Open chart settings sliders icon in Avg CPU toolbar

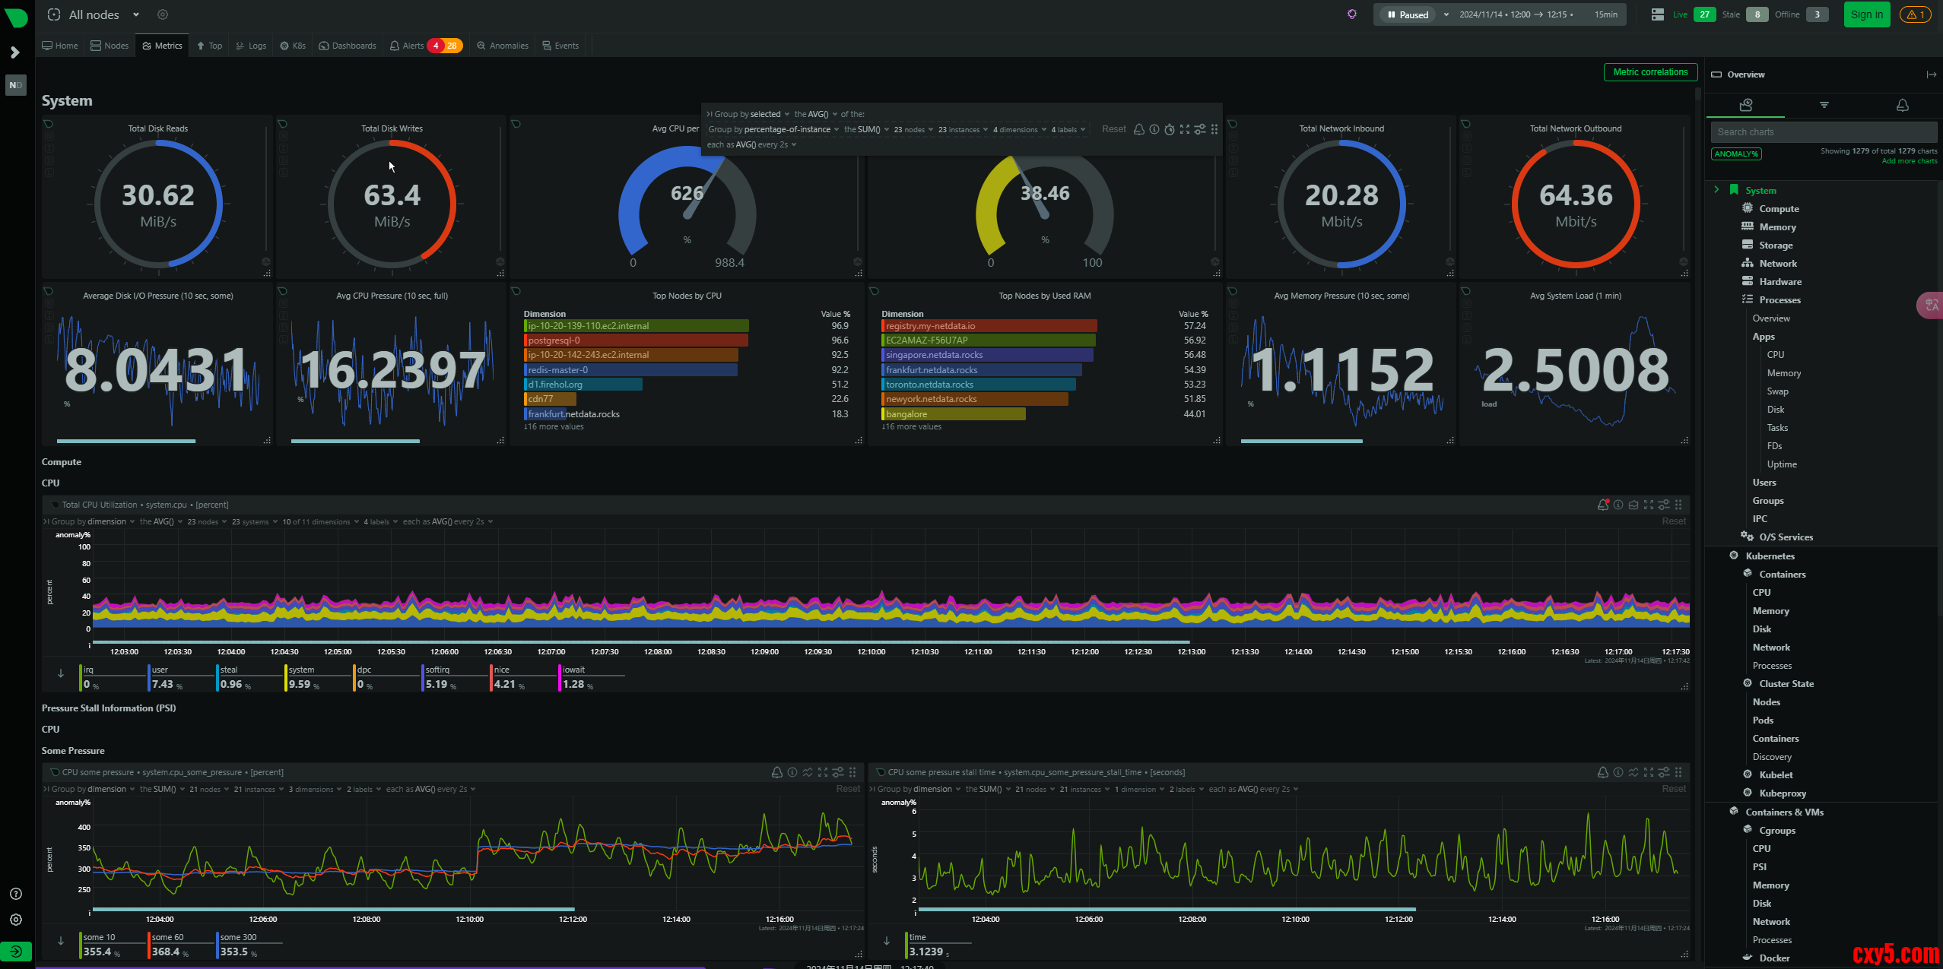1200,129
